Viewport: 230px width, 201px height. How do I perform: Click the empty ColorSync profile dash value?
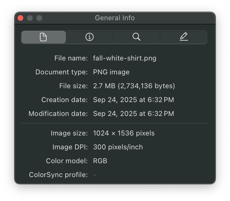[95, 175]
